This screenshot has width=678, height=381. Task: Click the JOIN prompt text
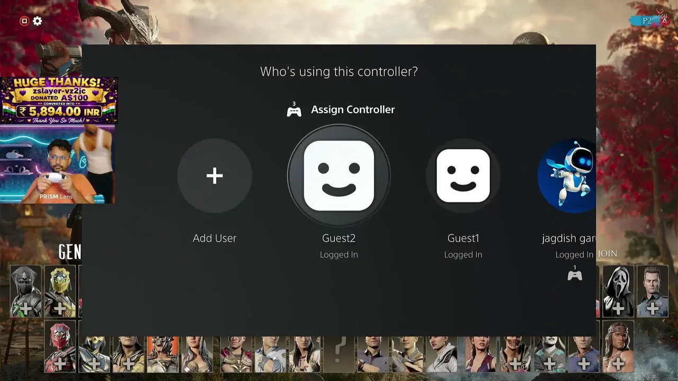[x=608, y=254]
